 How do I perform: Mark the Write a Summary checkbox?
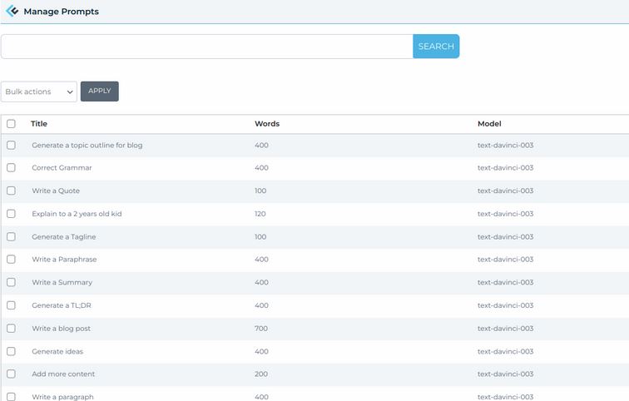(11, 282)
